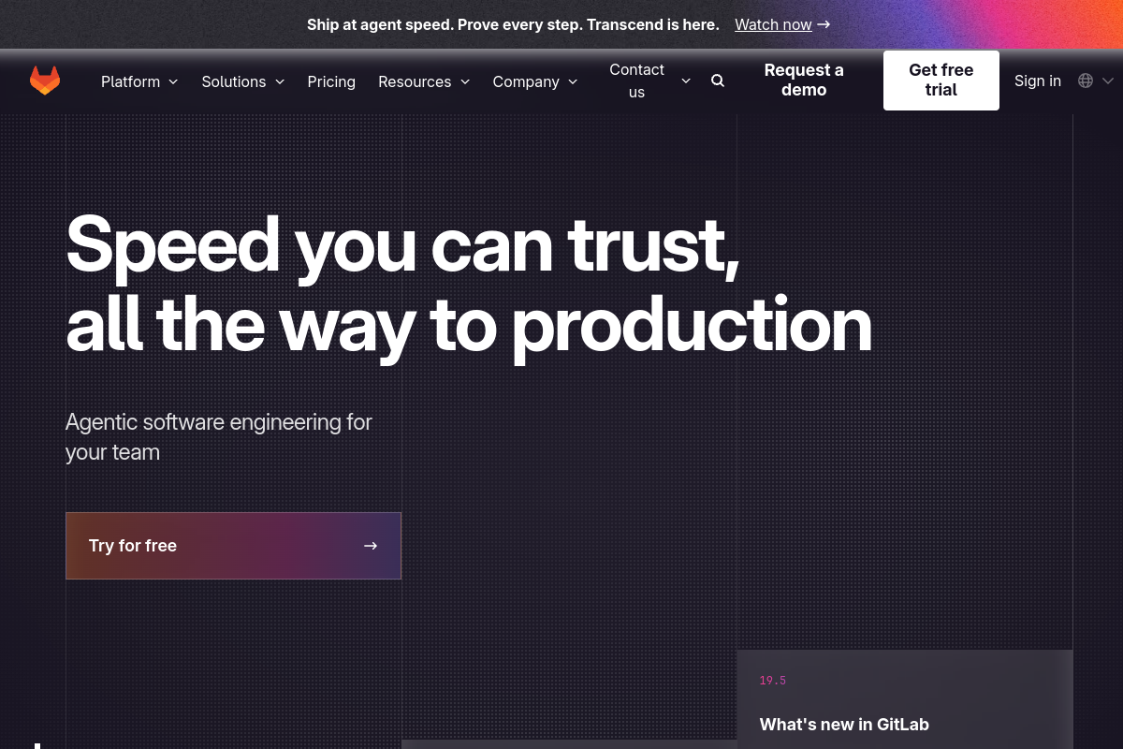1123x749 pixels.
Task: Click Request a demo
Action: pyautogui.click(x=804, y=81)
